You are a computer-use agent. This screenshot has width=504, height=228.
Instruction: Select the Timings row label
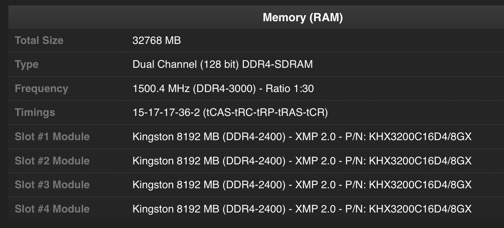(35, 112)
